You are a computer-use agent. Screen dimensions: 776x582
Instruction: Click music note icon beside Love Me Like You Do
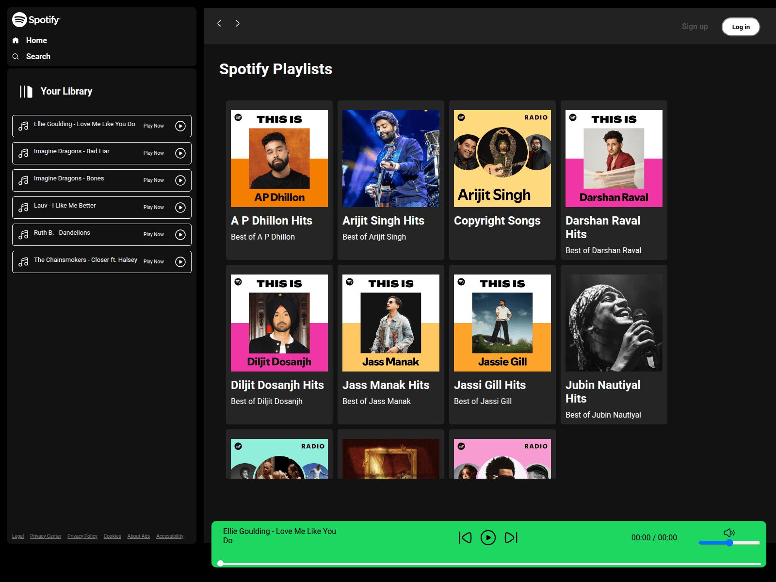(x=23, y=126)
